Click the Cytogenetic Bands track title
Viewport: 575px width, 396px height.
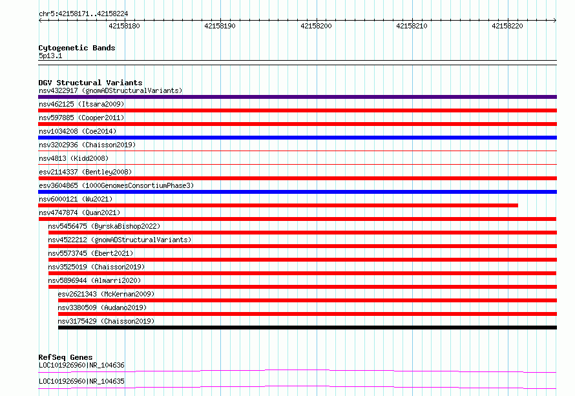(77, 48)
